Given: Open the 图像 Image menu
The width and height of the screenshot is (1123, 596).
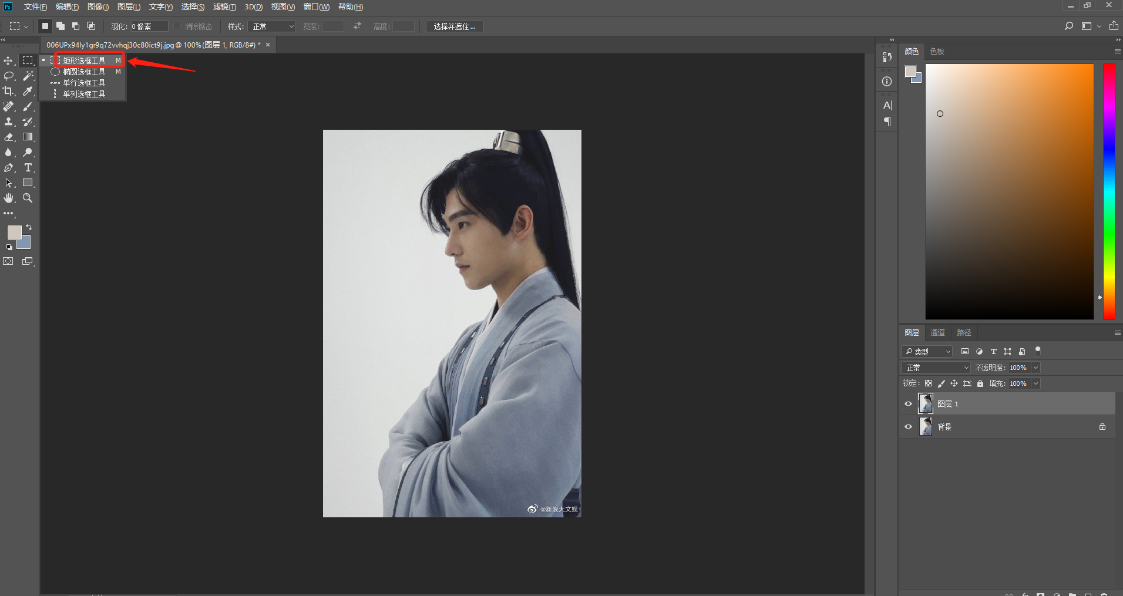Looking at the screenshot, I should click(98, 6).
